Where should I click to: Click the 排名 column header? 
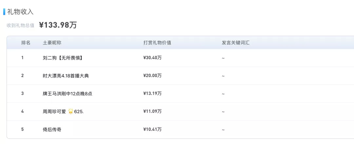coord(26,43)
